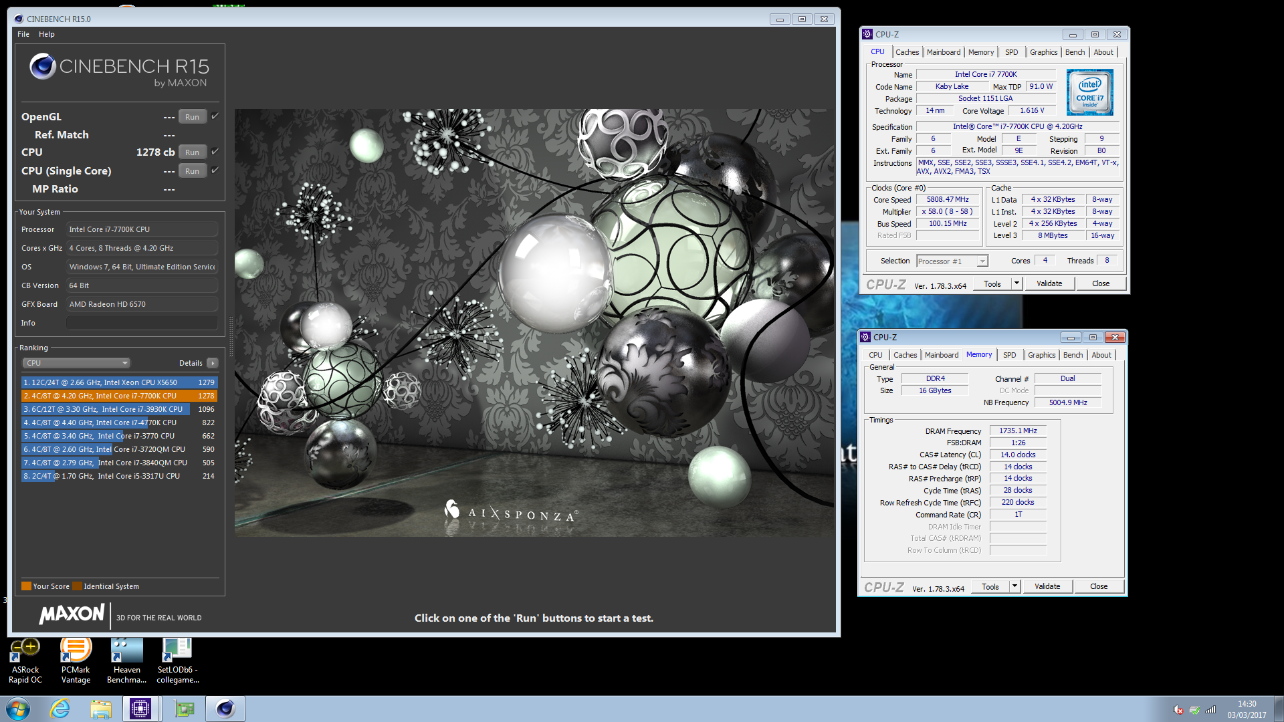Open ASRock Rapid OC desktop shortcut

coord(25,660)
